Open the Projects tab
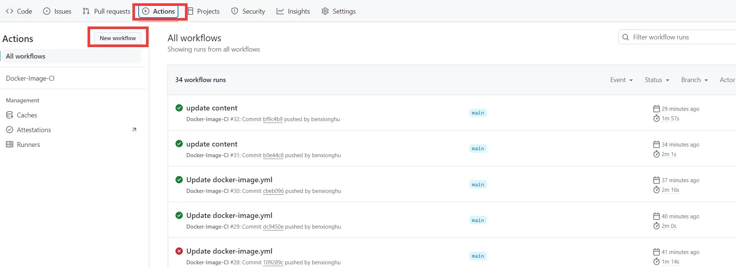Image resolution: width=736 pixels, height=268 pixels. coord(203,11)
